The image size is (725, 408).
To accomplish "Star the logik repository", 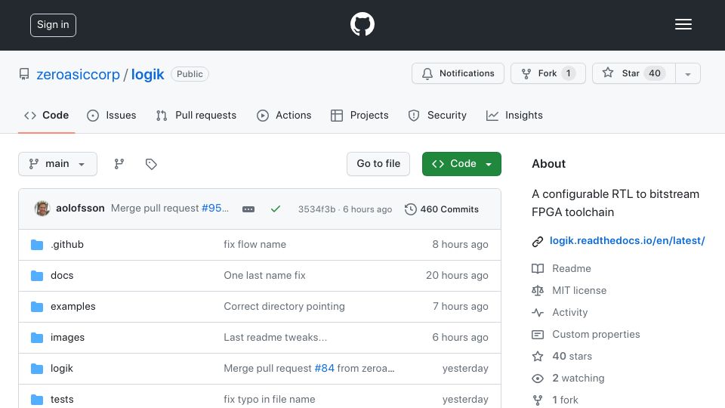I will [634, 73].
